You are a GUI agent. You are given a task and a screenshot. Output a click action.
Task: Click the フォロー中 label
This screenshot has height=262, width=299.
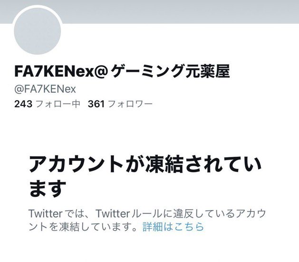click(x=58, y=104)
